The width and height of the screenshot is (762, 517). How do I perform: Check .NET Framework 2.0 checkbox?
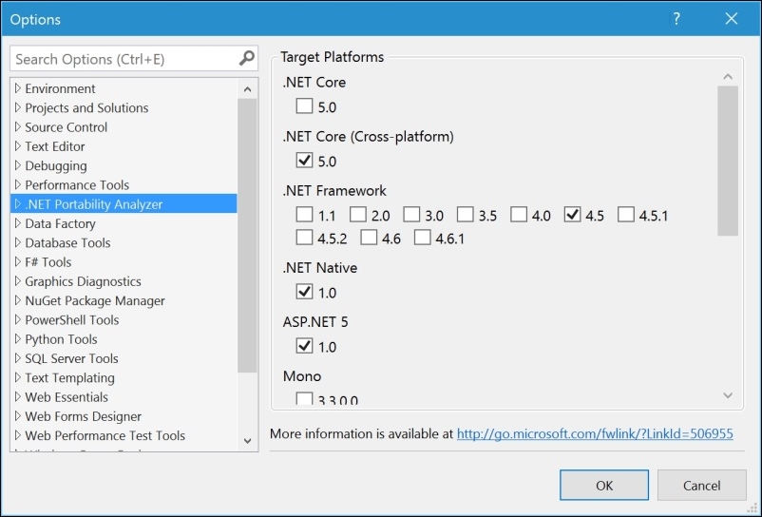tap(357, 214)
